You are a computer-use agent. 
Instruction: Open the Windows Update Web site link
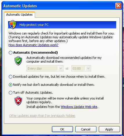tap(79, 107)
